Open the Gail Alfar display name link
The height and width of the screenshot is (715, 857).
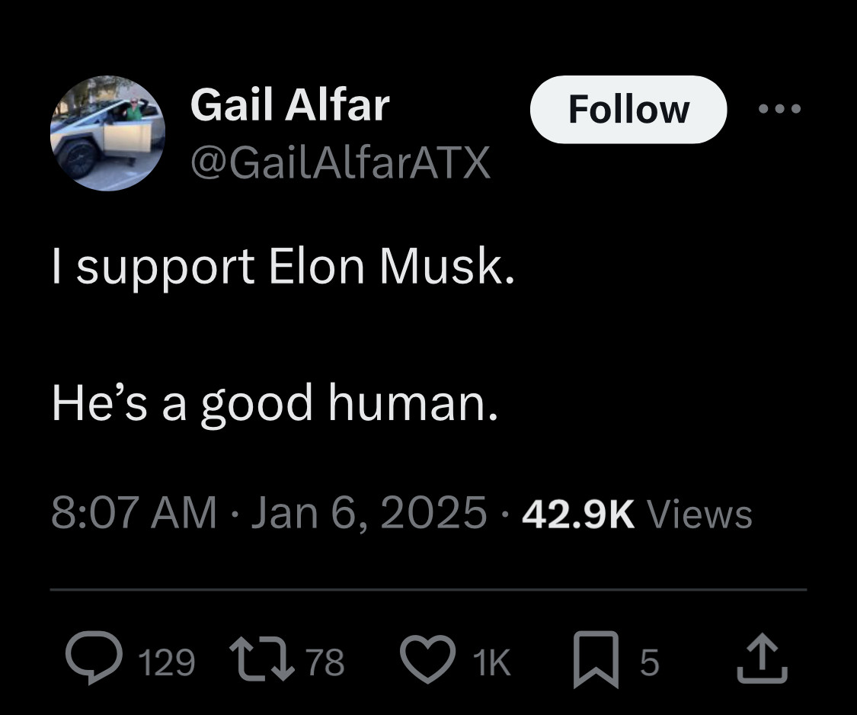[289, 104]
